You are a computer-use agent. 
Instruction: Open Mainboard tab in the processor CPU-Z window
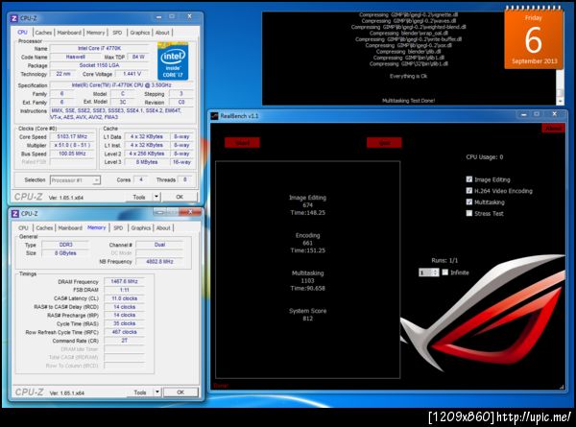(x=69, y=33)
